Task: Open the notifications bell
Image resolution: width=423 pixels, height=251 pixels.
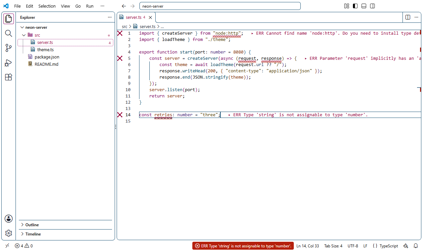Action: tap(416, 246)
